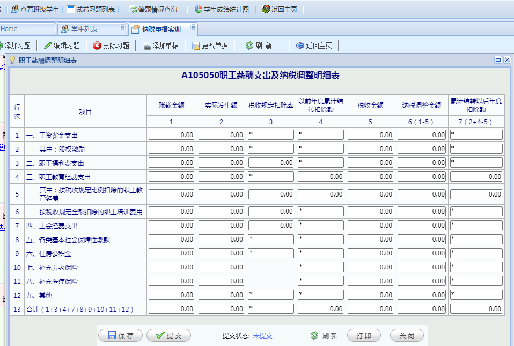Image resolution: width=514 pixels, height=346 pixels.
Task: Click the 刷新 icon in the toolbar
Action: click(x=249, y=46)
